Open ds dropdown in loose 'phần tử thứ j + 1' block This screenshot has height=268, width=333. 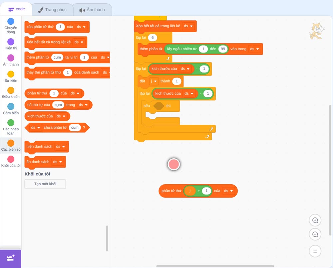coord(228,191)
